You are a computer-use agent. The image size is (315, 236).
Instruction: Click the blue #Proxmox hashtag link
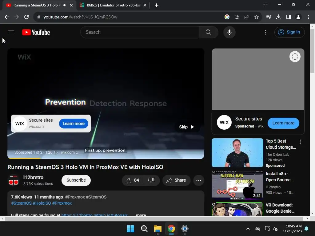(x=62, y=203)
